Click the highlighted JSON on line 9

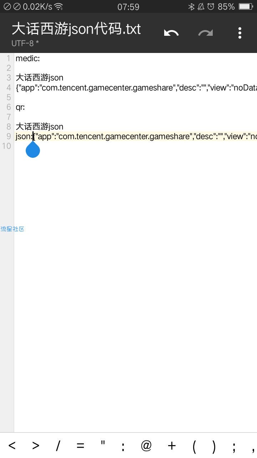click(136, 136)
